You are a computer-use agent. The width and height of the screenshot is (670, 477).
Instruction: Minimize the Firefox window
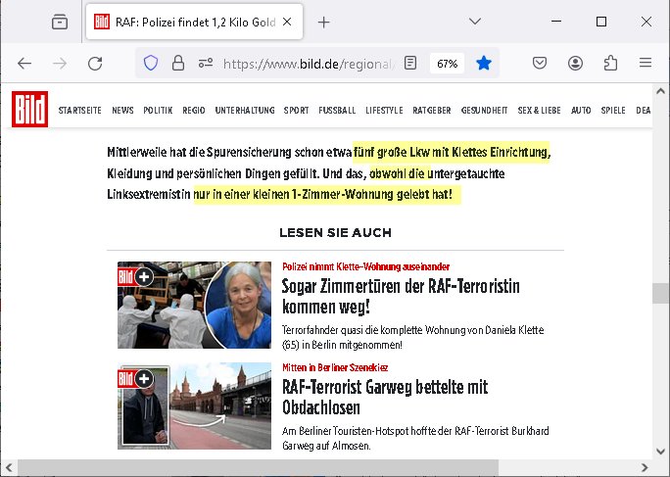point(556,22)
